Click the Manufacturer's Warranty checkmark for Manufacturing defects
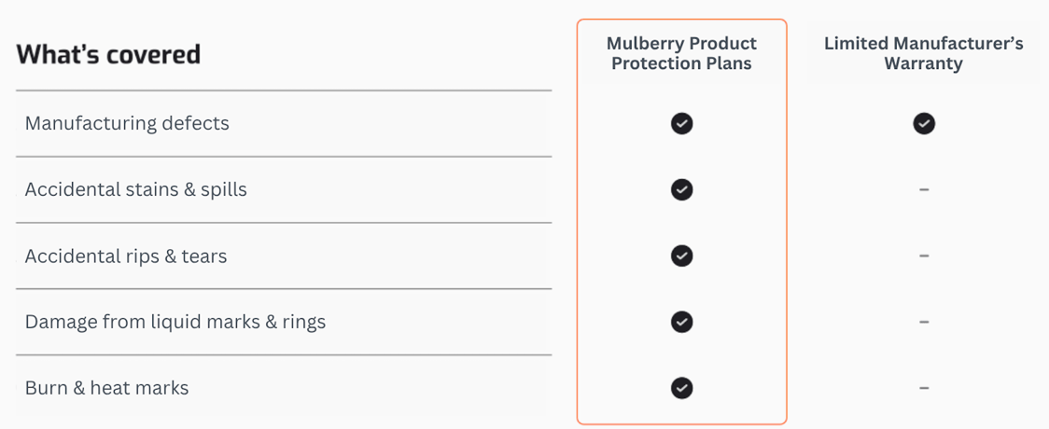 tap(924, 123)
